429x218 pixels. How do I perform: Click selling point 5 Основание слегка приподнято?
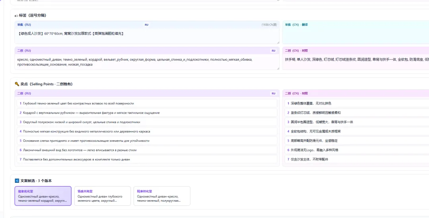(147, 141)
